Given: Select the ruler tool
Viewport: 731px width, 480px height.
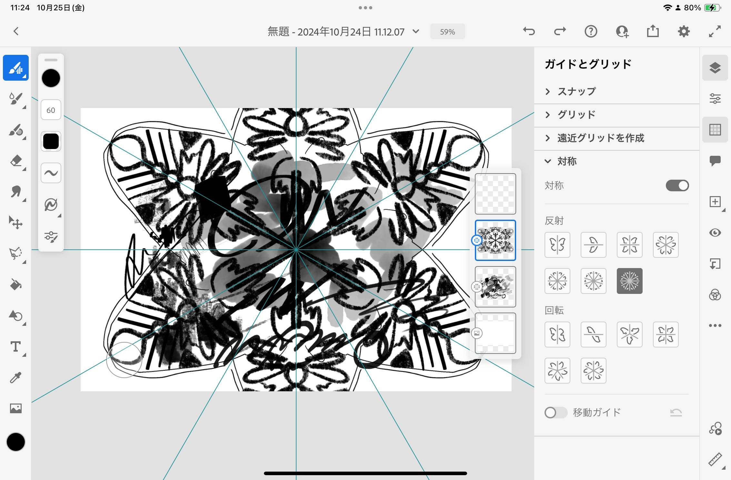Looking at the screenshot, I should point(715,459).
